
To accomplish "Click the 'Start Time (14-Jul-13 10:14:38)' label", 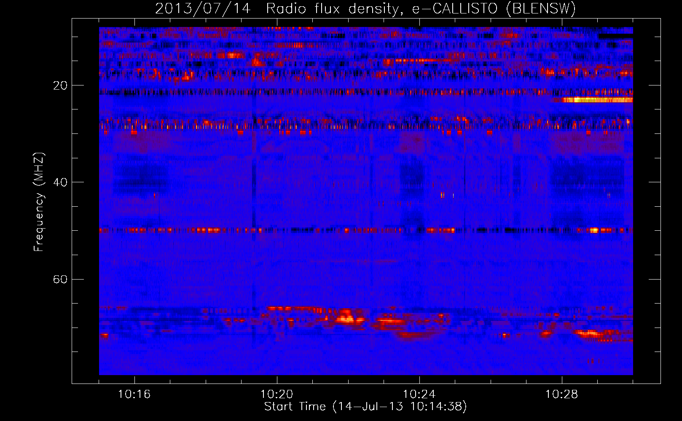I will [365, 407].
